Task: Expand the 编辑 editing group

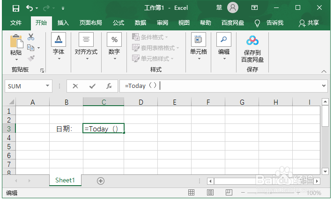Action: click(224, 46)
